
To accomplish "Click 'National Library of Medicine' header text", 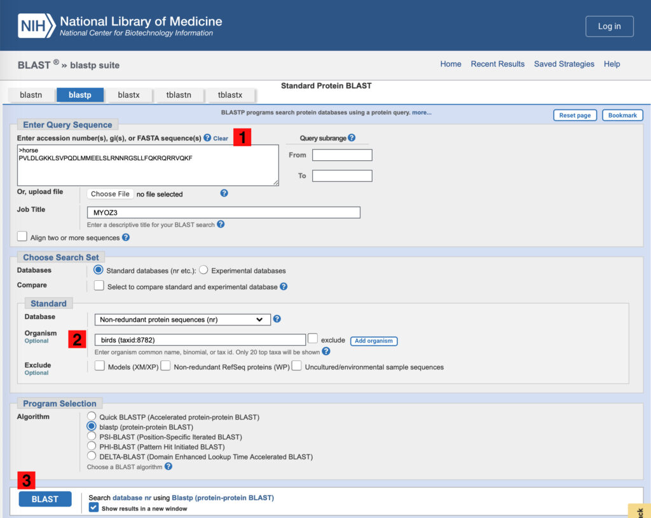I will [x=140, y=21].
